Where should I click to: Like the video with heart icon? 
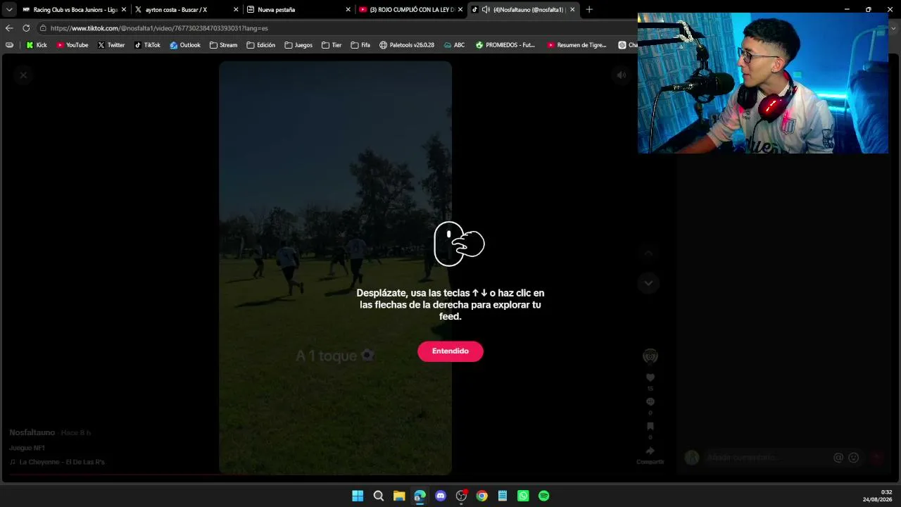point(650,378)
